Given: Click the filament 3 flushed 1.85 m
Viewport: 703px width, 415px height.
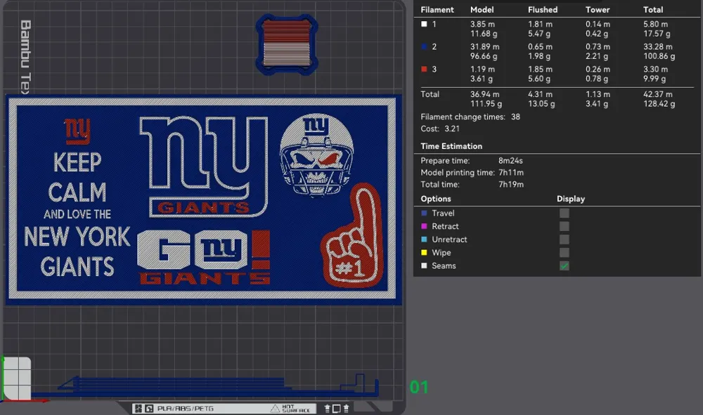Looking at the screenshot, I should [x=540, y=70].
